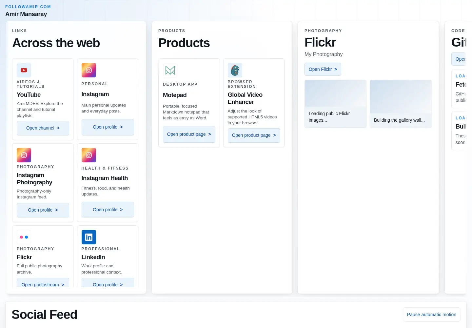Click the VIDEOS & TUTORIALS label
The width and height of the screenshot is (472, 328).
31,84
